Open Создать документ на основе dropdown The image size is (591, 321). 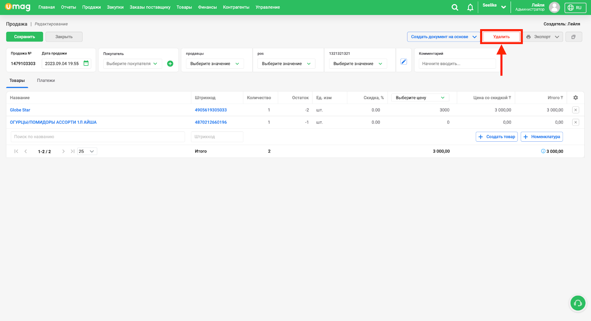[444, 37]
